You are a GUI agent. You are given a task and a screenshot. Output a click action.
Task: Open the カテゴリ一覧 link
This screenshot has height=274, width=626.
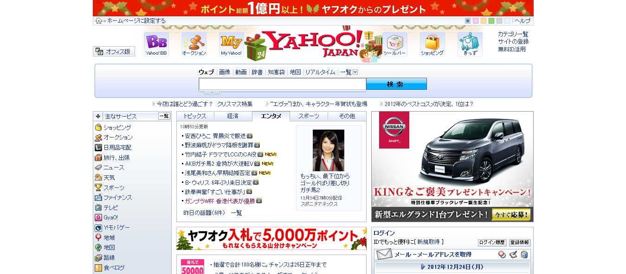513,34
